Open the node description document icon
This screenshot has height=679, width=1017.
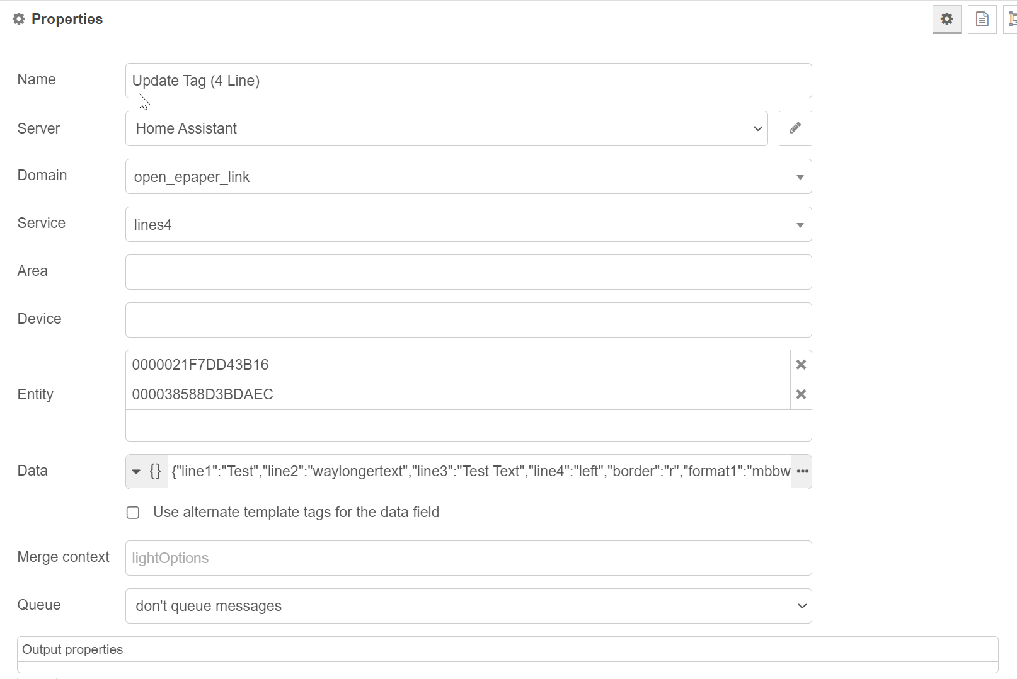point(982,19)
